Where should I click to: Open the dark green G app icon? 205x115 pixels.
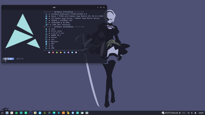pos(45,113)
